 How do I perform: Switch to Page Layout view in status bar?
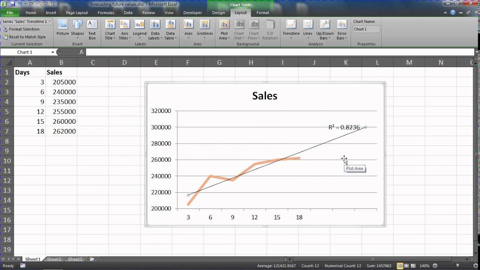coord(406,266)
